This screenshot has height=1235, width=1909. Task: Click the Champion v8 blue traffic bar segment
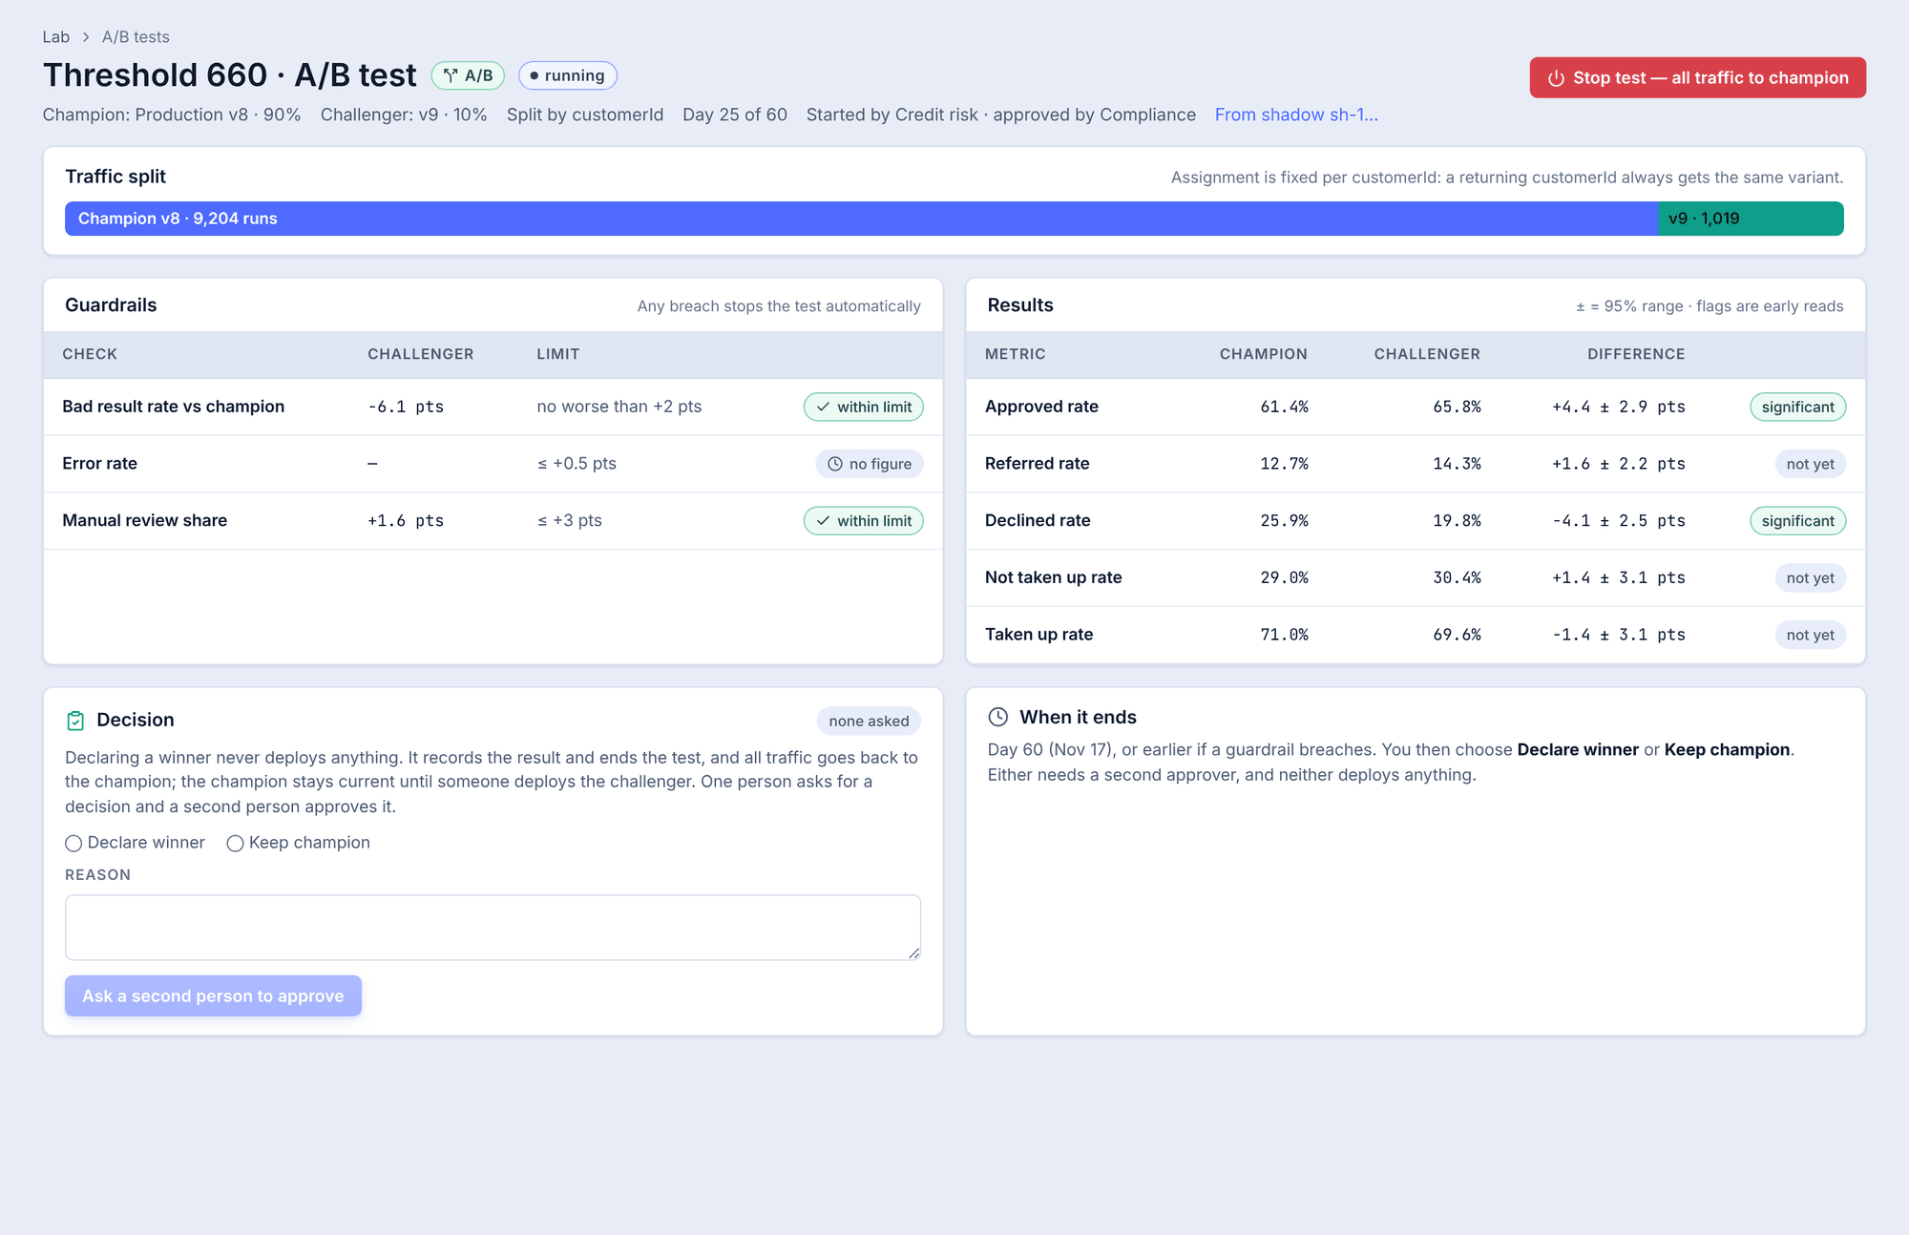(x=861, y=219)
